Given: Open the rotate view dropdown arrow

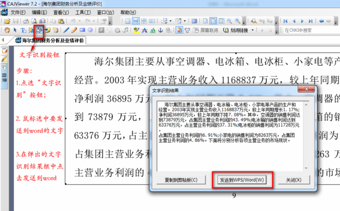Looking at the screenshot, I should [171, 21].
